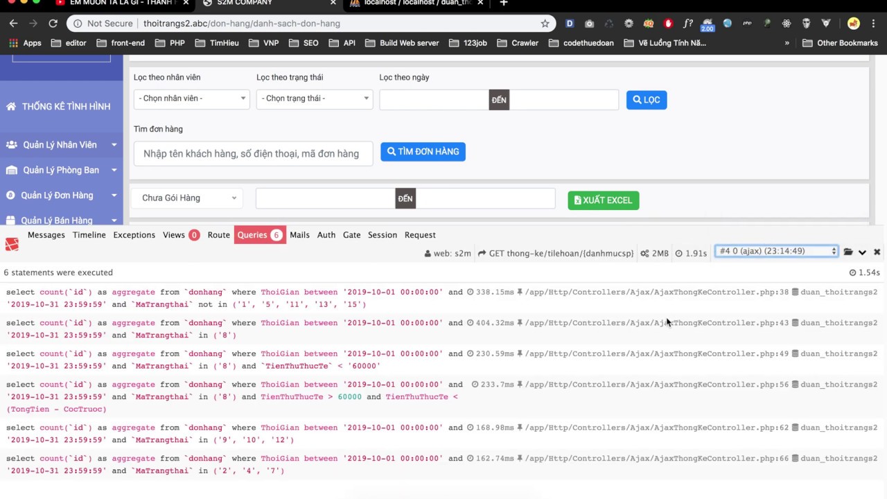Select the debugbar Queries tab
Viewport: 887px width, 499px height.
pyautogui.click(x=260, y=235)
